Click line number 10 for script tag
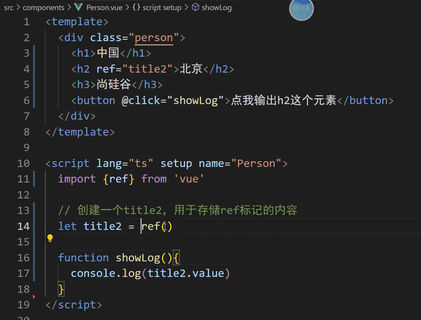Screen dimensions: 421x320 24,163
